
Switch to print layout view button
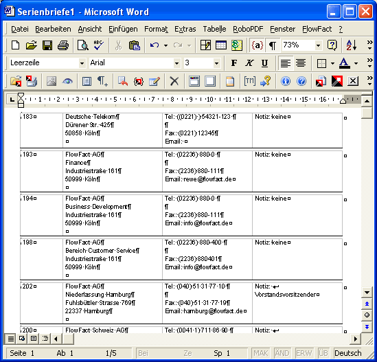pyautogui.click(x=34, y=339)
